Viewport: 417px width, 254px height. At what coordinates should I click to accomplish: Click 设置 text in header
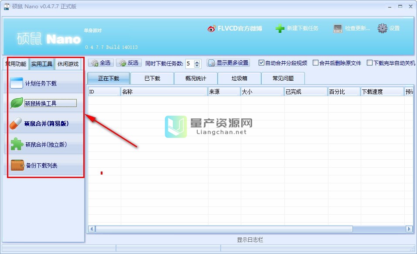click(394, 28)
